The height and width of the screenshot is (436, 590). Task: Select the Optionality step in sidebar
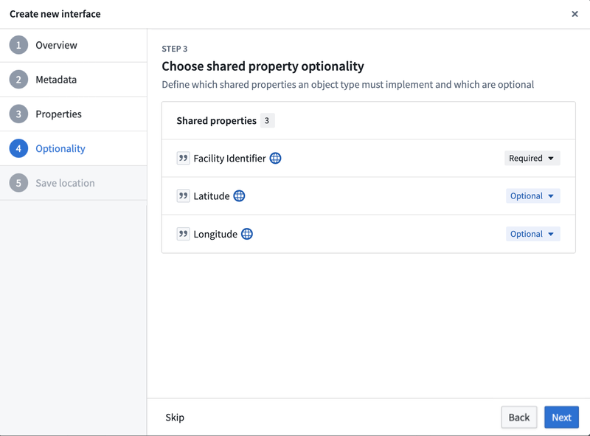(x=60, y=148)
